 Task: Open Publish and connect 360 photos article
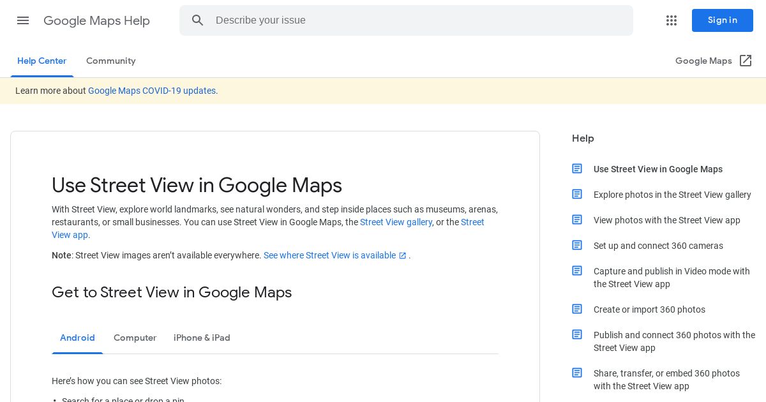(674, 341)
